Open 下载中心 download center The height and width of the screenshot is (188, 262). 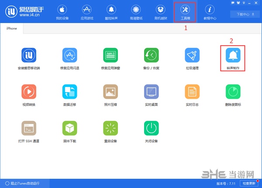click(245, 14)
